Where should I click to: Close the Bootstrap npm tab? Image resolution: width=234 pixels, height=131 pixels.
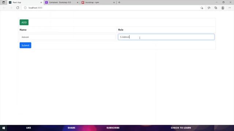(114, 3)
